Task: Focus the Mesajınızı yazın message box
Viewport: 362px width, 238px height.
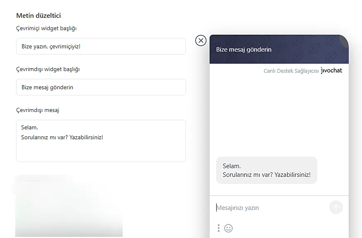Action: [269, 208]
